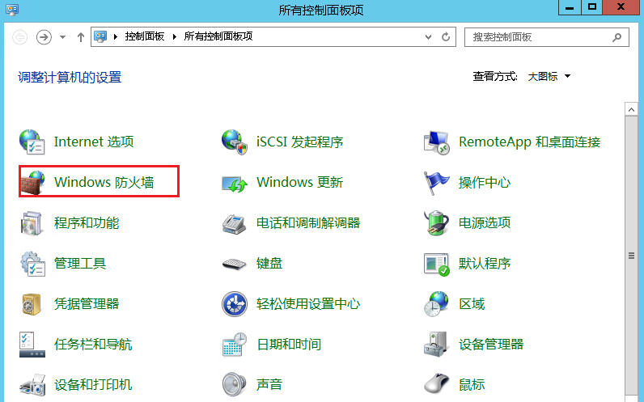The image size is (644, 402).
Task: Open the Internet 选项 globe icon
Action: point(32,142)
